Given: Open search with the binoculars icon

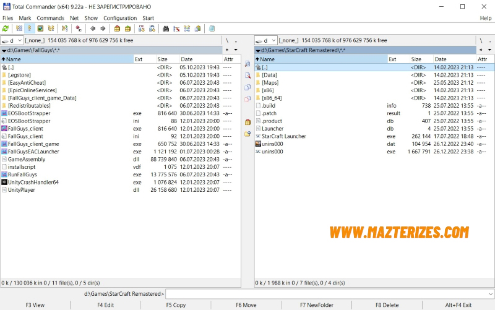Looking at the screenshot, I should [x=166, y=28].
